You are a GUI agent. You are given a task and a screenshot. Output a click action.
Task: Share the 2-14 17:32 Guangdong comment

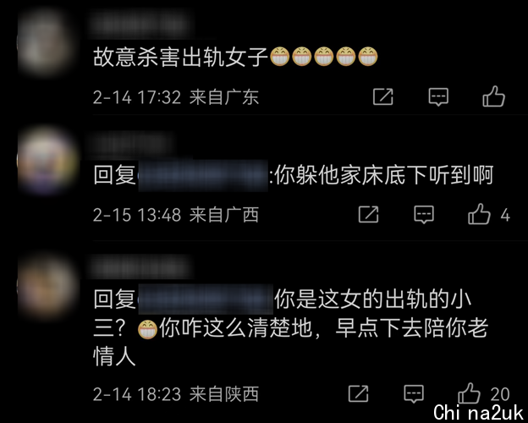click(383, 97)
